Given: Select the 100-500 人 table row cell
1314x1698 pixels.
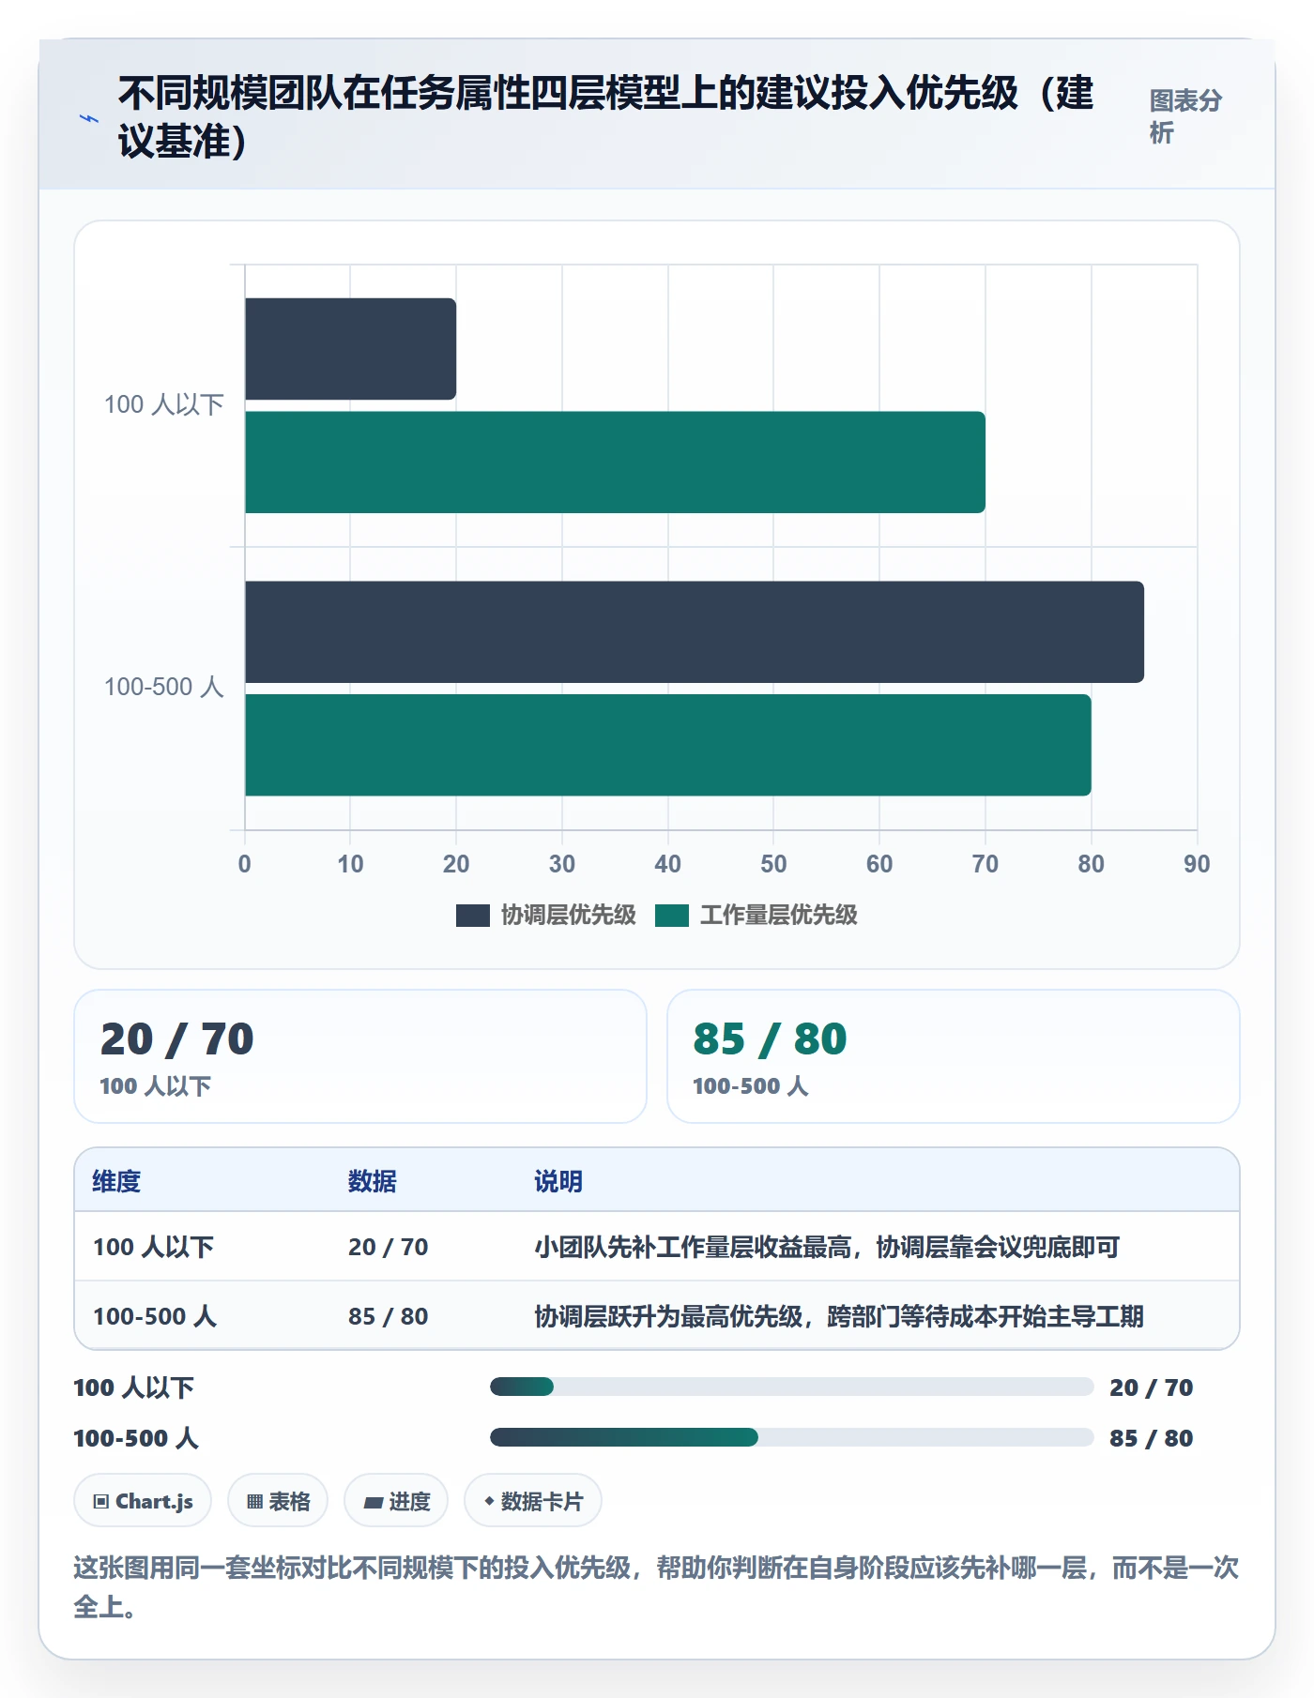Looking at the screenshot, I should pyautogui.click(x=155, y=1316).
